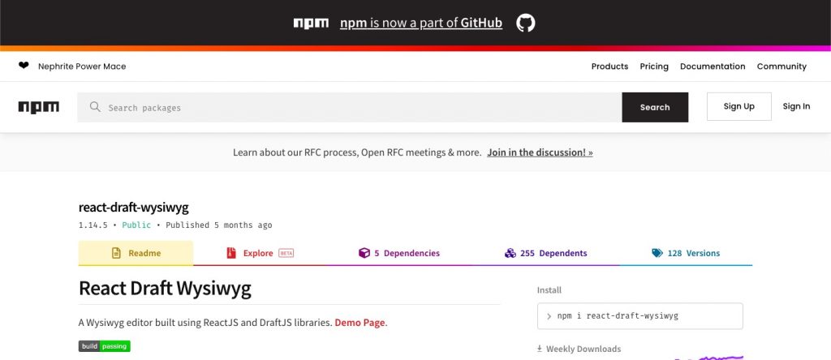Open the Readme tab

point(136,253)
